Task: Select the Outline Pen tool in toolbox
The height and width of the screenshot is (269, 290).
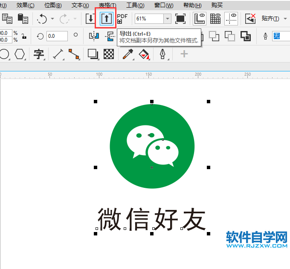Action: [163, 54]
